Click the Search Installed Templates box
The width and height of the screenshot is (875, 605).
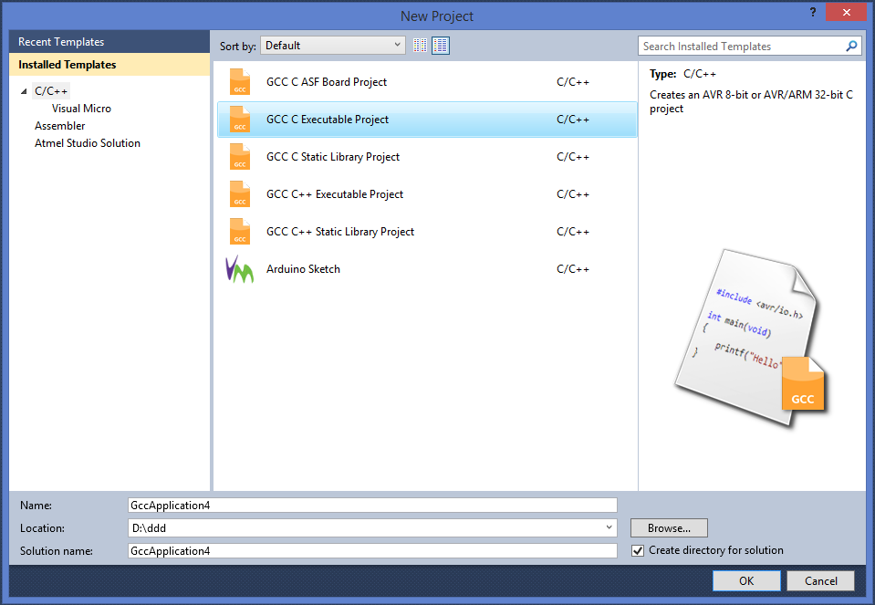(x=749, y=47)
